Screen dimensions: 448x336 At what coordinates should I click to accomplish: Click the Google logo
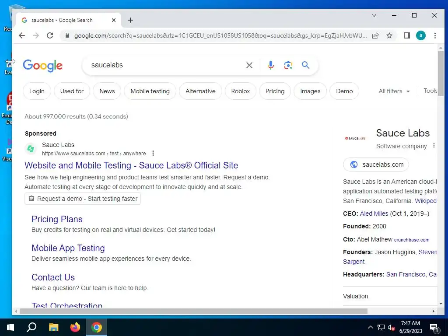pos(42,66)
